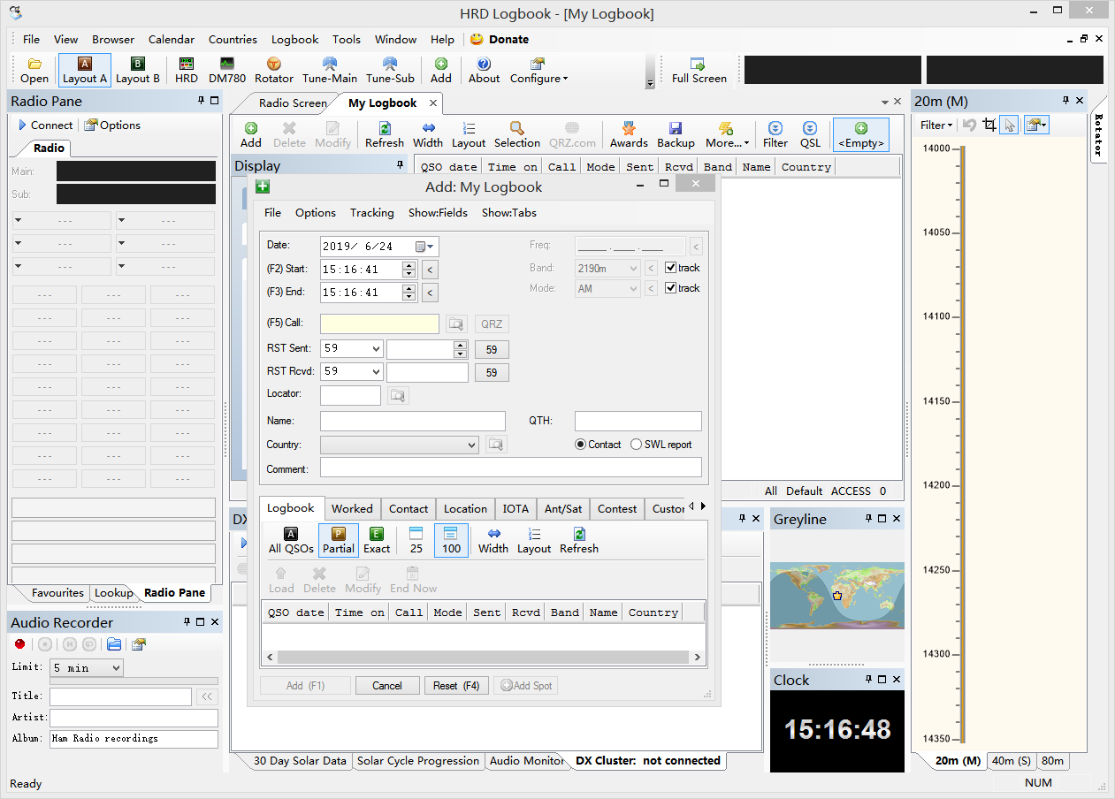Image resolution: width=1115 pixels, height=799 pixels.
Task: Switch to the Worked tab
Action: [x=352, y=509]
